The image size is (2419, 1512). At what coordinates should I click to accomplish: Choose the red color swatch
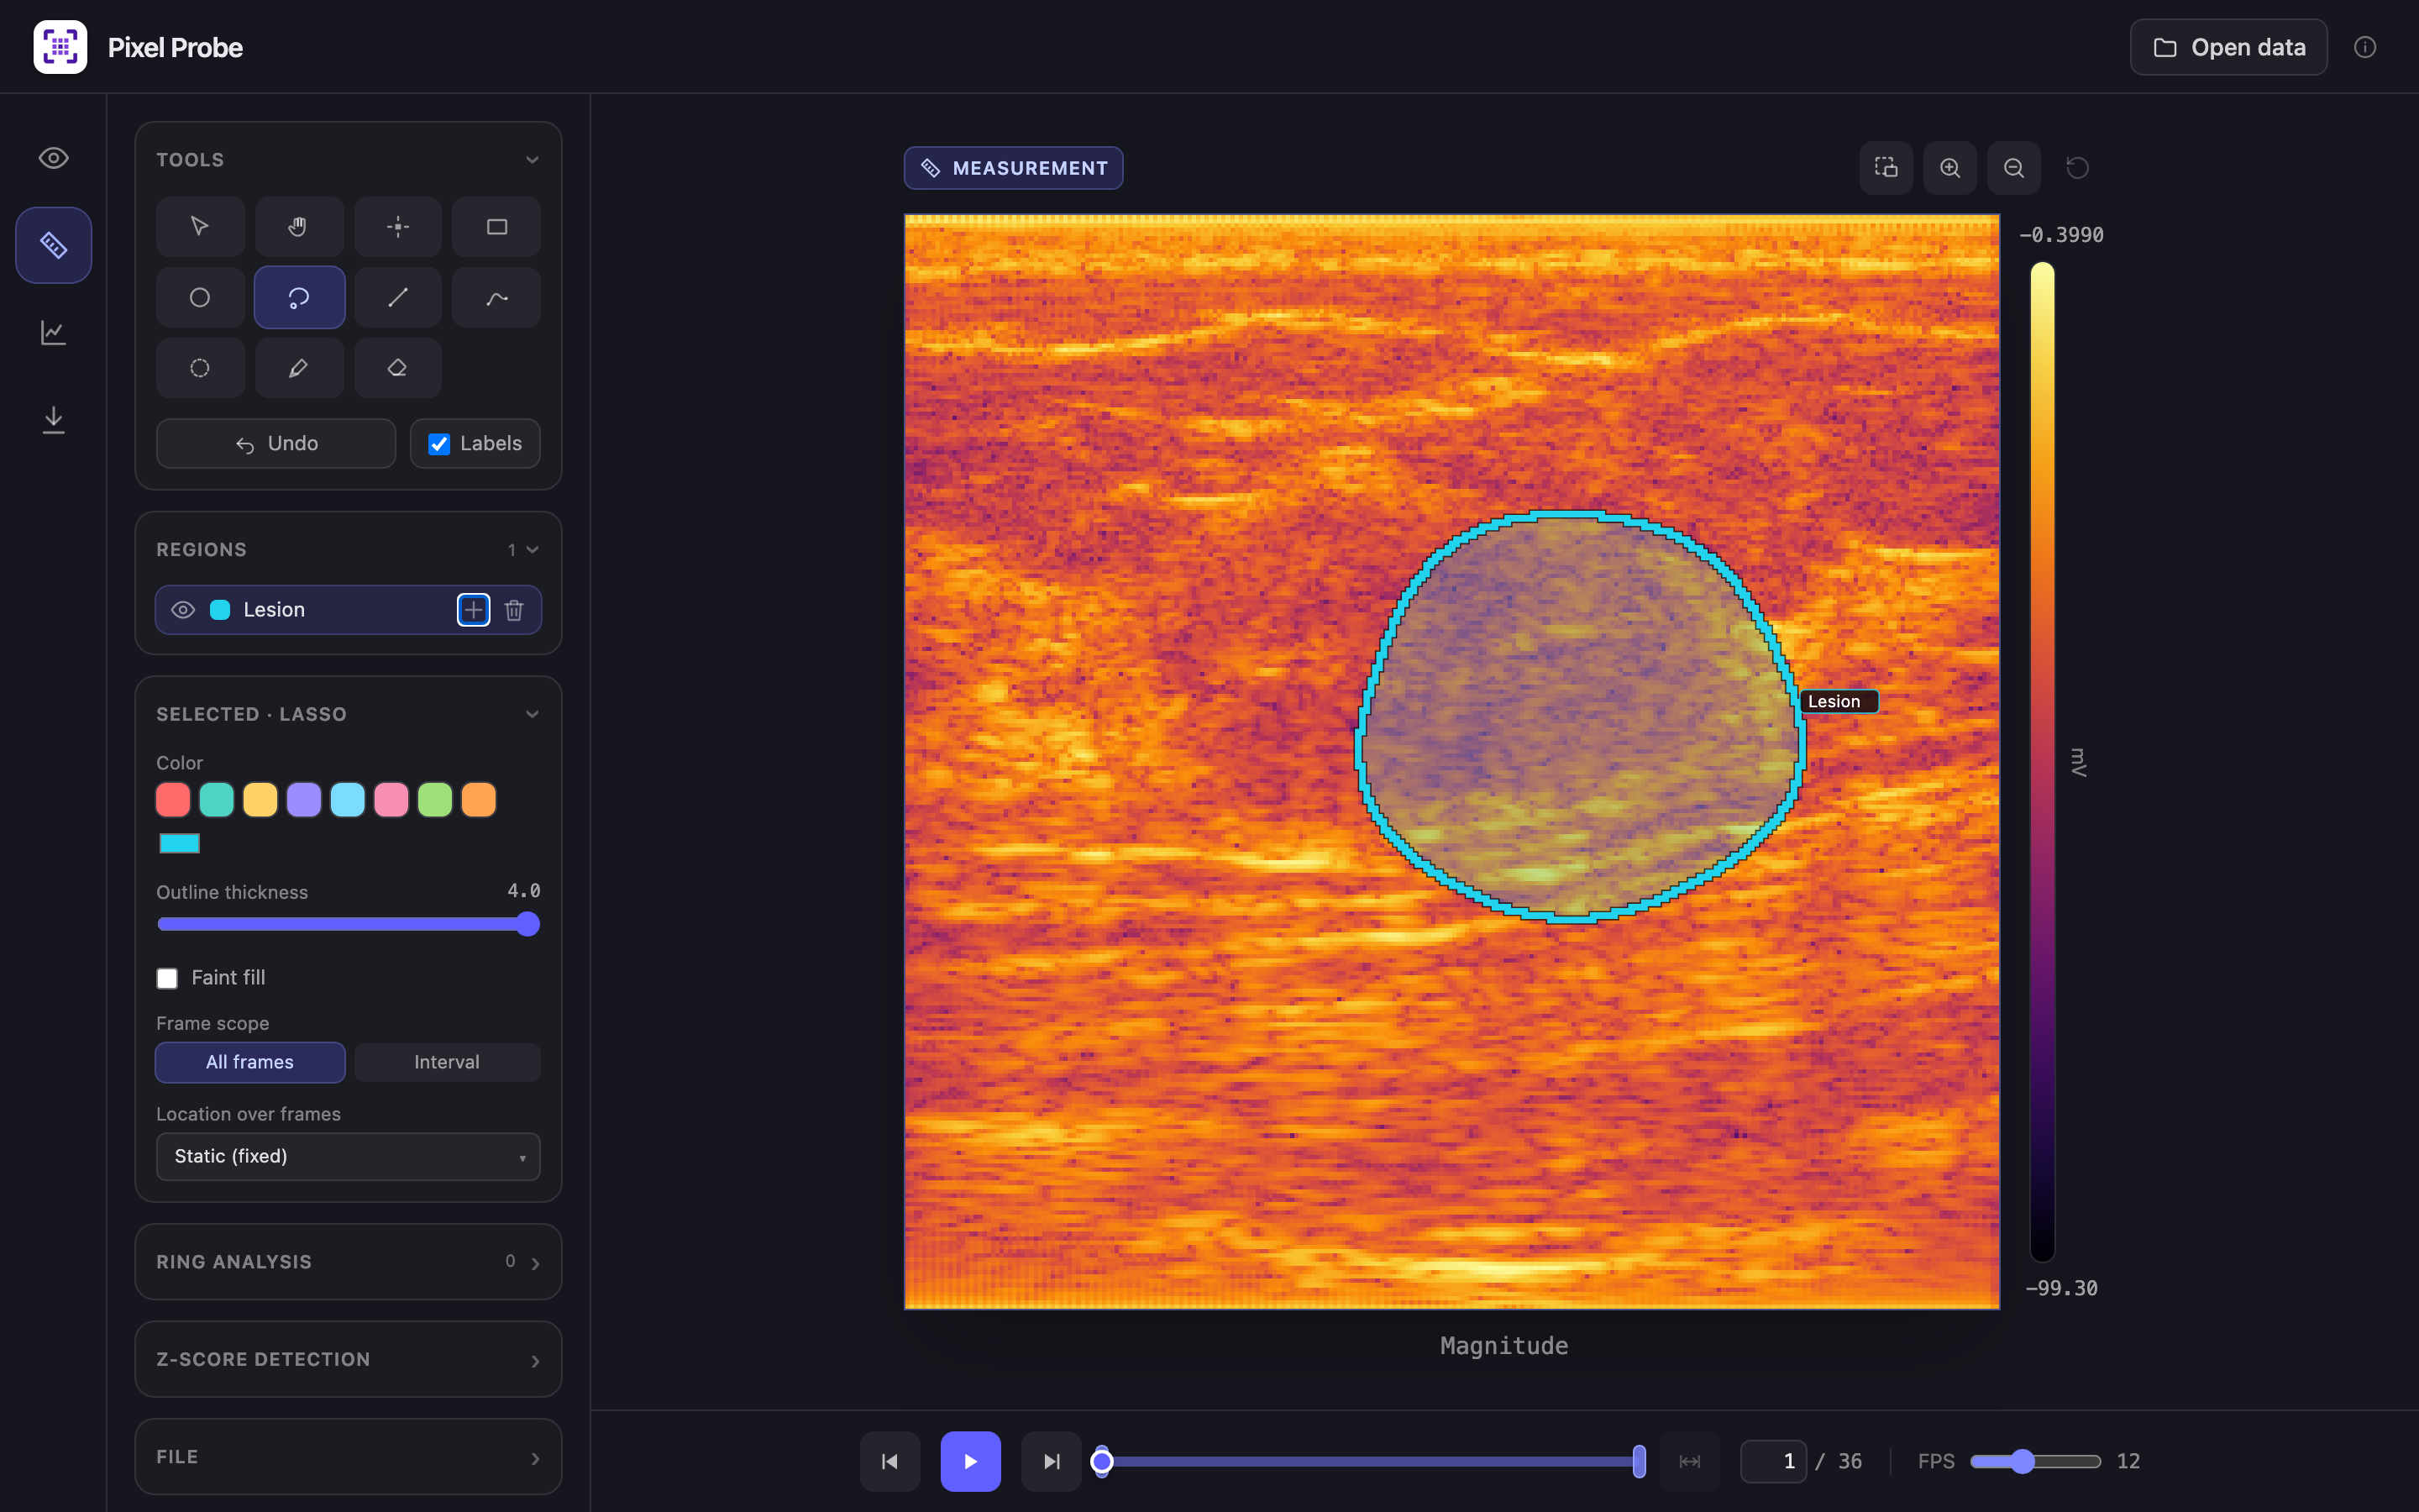coord(173,800)
